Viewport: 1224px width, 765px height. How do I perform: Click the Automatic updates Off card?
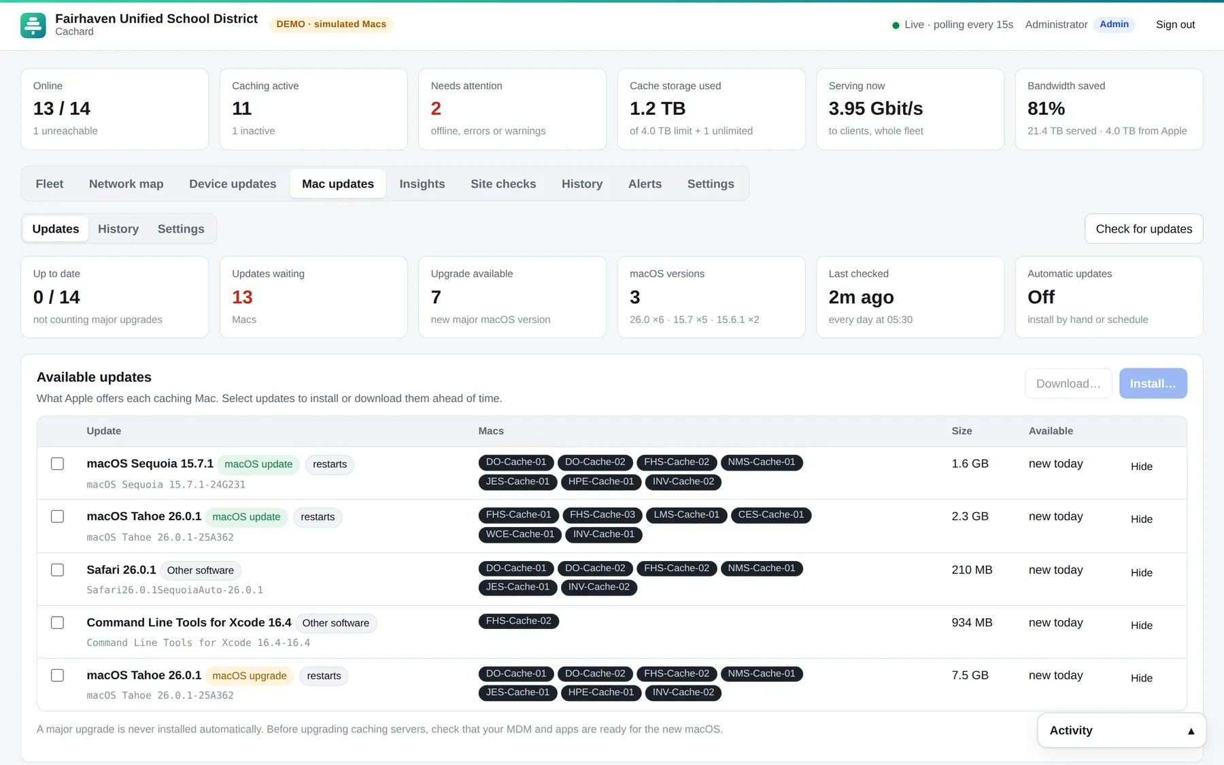1108,296
